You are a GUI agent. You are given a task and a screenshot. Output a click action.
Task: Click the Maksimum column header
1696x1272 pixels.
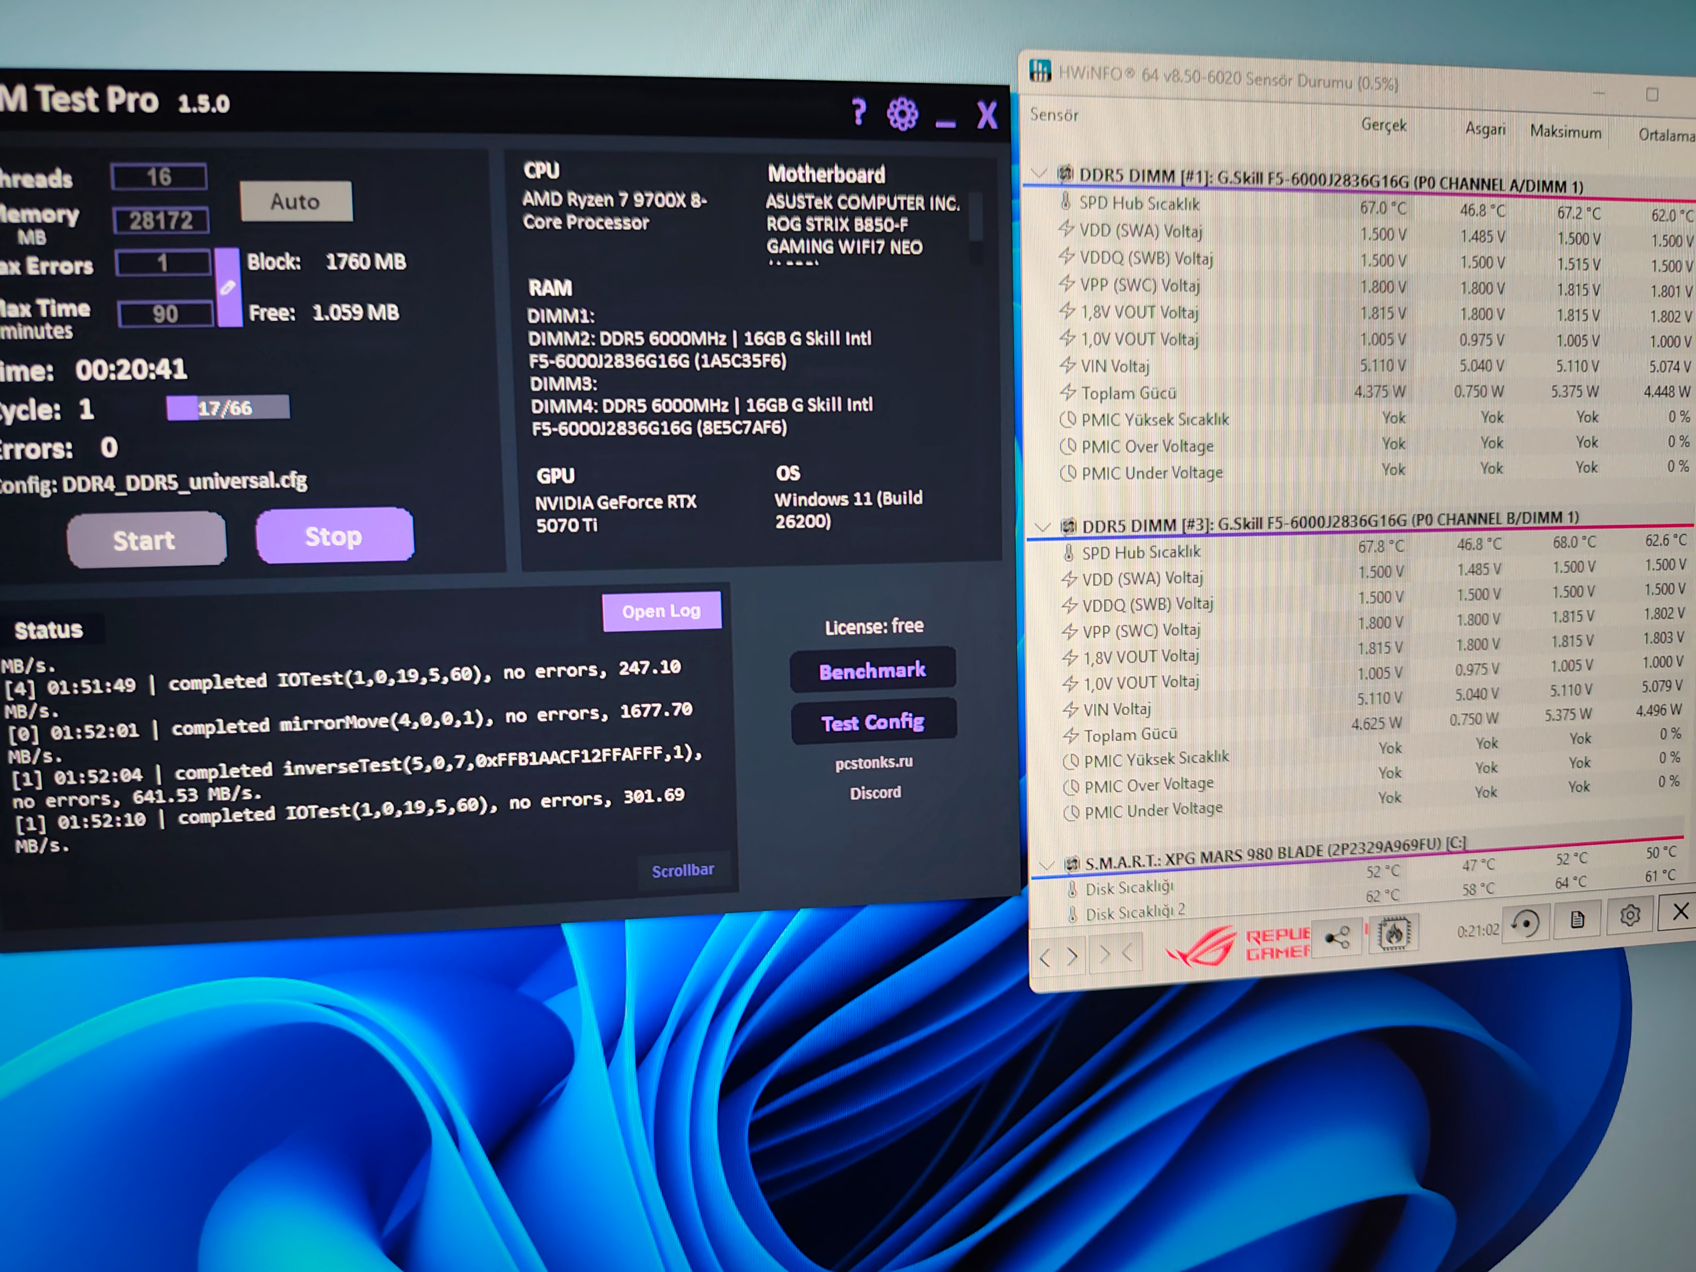1566,132
